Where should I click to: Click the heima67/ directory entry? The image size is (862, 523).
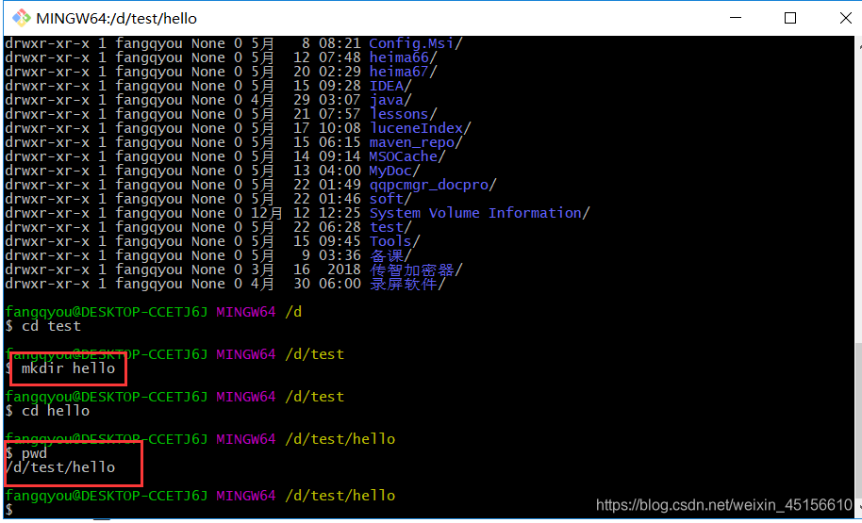click(x=403, y=72)
